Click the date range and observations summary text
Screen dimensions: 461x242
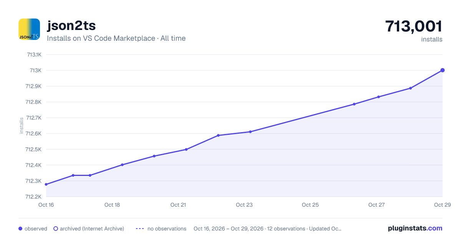click(267, 229)
